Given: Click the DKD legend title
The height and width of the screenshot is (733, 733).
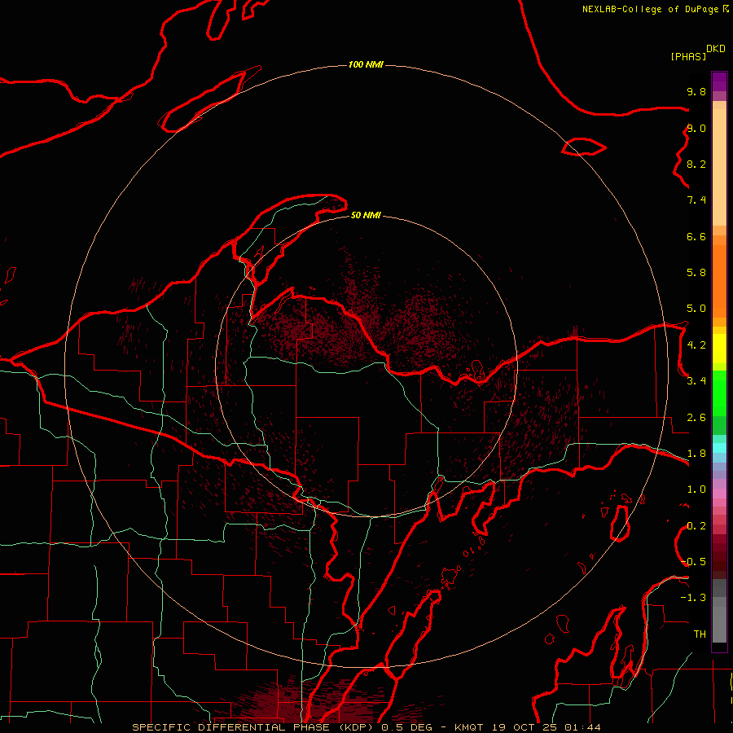Looking at the screenshot, I should (x=716, y=49).
